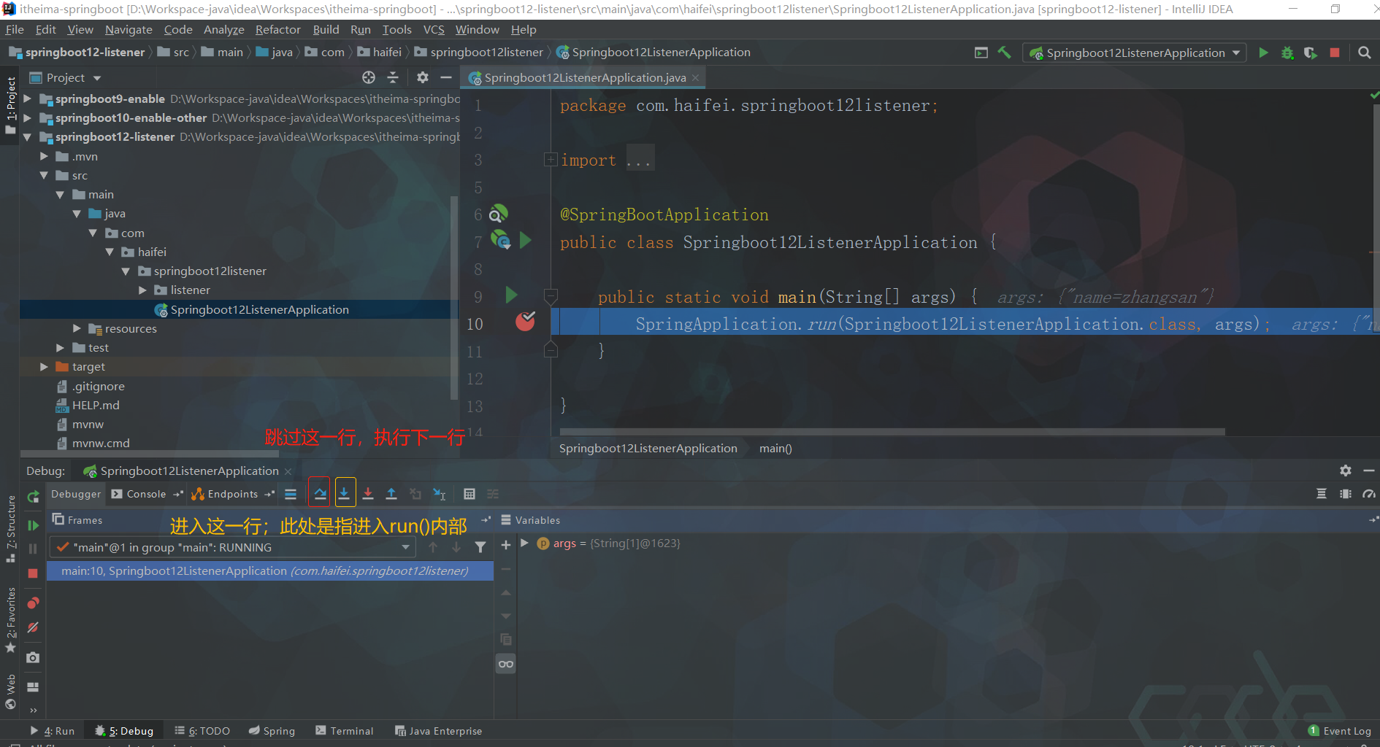Resume program in Debug panel
Image resolution: width=1380 pixels, height=747 pixels.
(x=33, y=525)
